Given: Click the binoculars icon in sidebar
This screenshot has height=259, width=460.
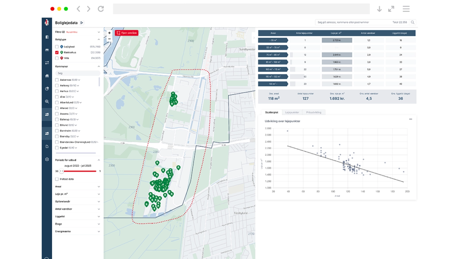Looking at the screenshot, I should [47, 50].
